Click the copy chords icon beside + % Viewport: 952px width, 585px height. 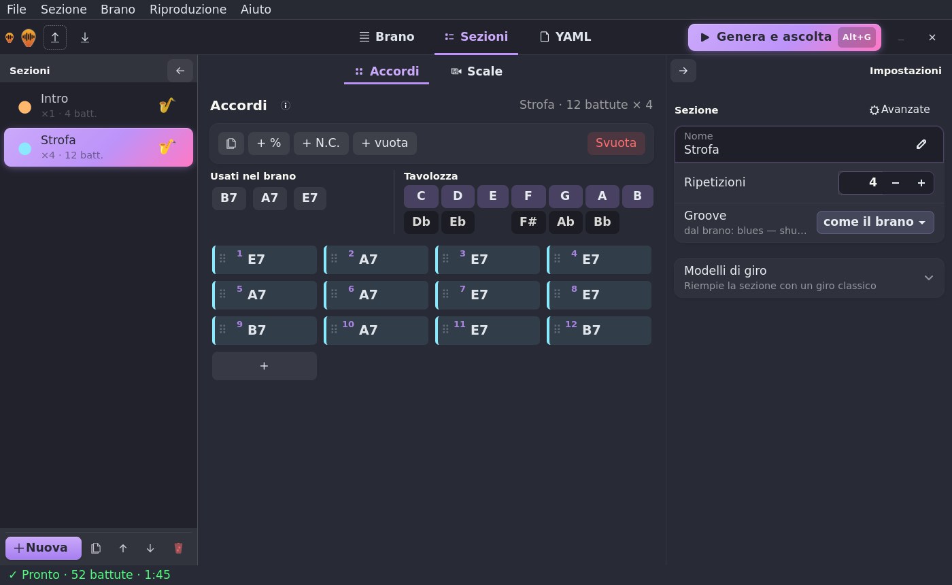click(231, 144)
